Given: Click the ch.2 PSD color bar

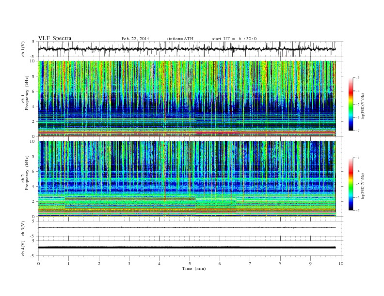Looking at the screenshot, I should [x=351, y=184].
